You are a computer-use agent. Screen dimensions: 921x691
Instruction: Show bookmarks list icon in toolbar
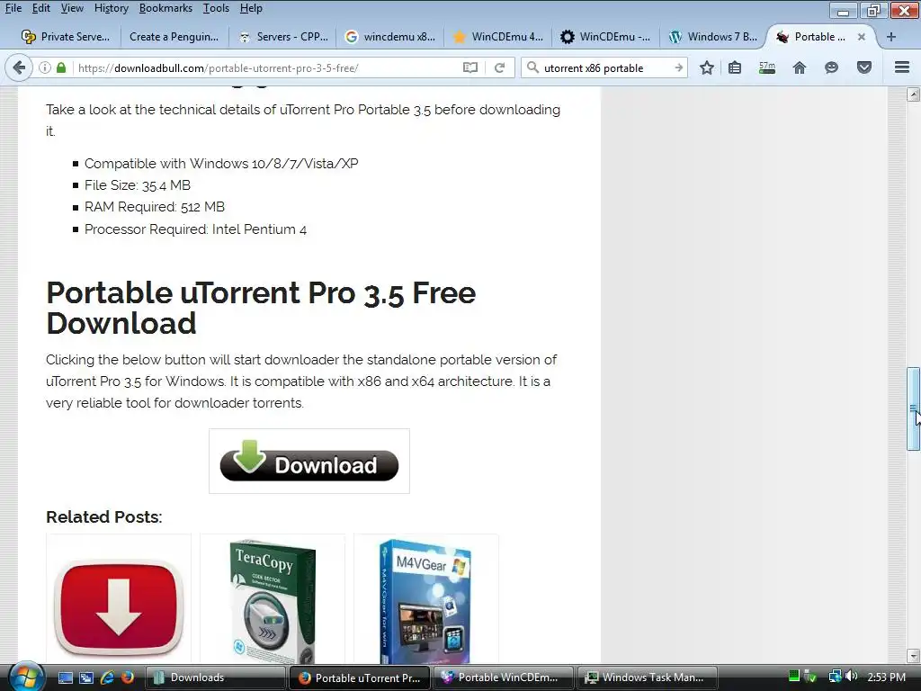coord(734,67)
